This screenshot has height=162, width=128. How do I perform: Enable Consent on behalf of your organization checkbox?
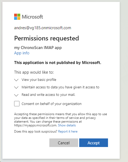pyautogui.click(x=17, y=104)
